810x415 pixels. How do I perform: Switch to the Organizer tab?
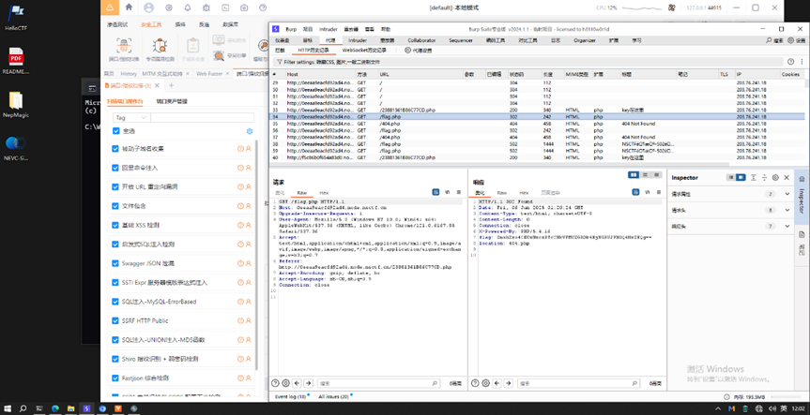(584, 40)
